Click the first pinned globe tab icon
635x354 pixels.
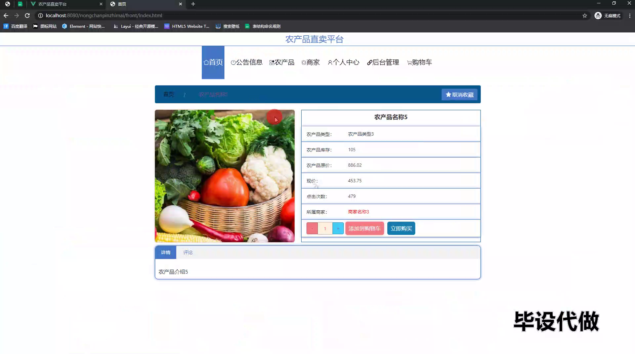7,4
